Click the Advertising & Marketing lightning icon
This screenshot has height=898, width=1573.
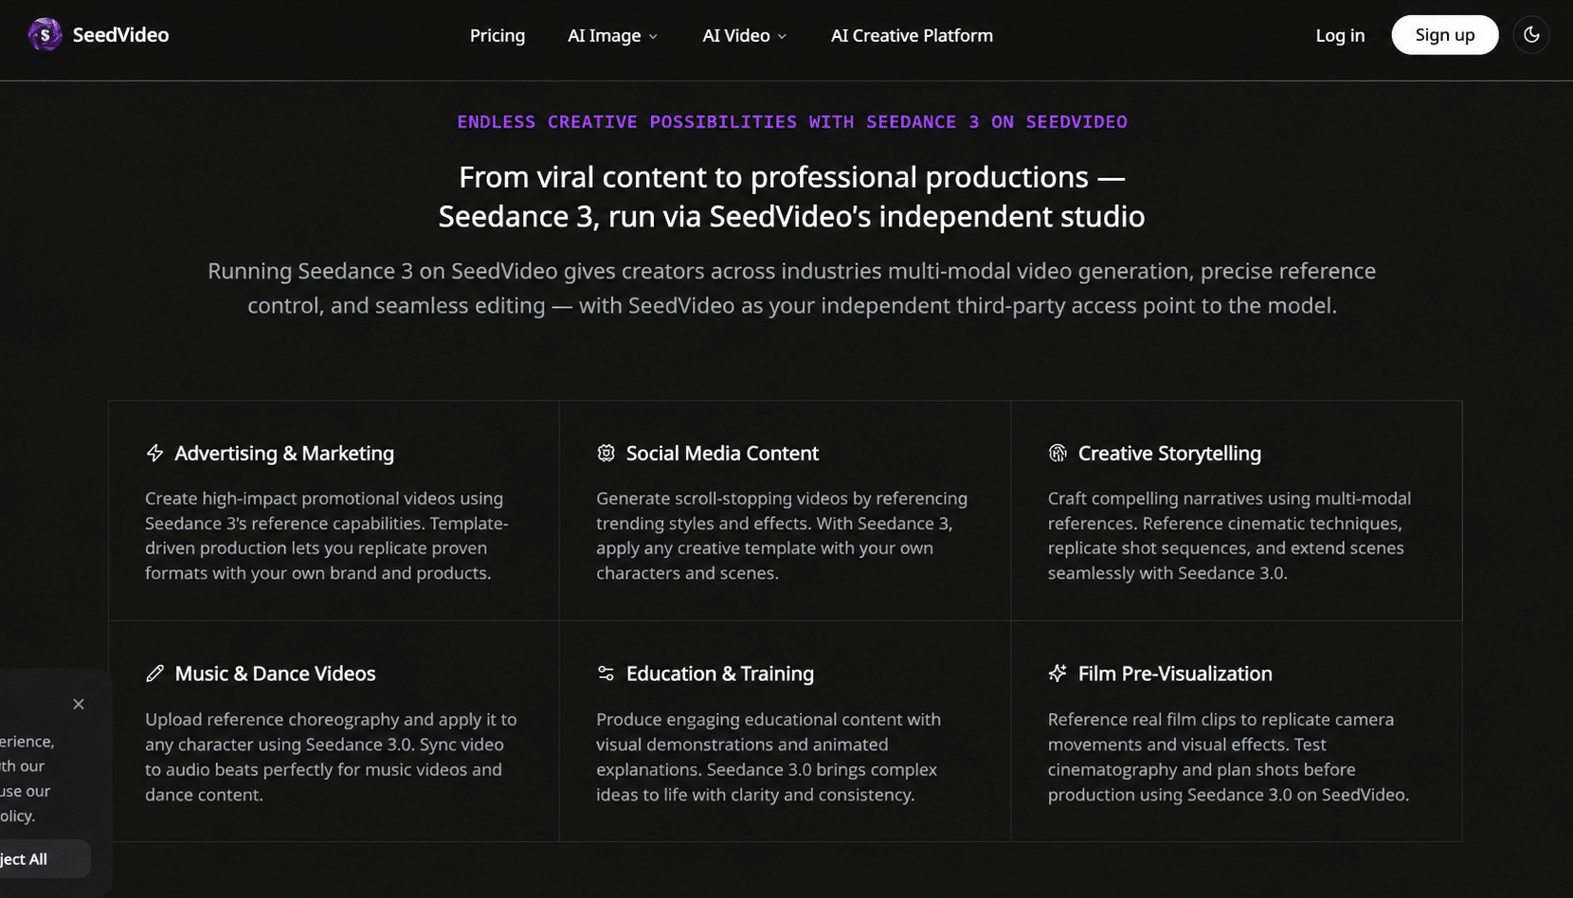[x=155, y=454]
